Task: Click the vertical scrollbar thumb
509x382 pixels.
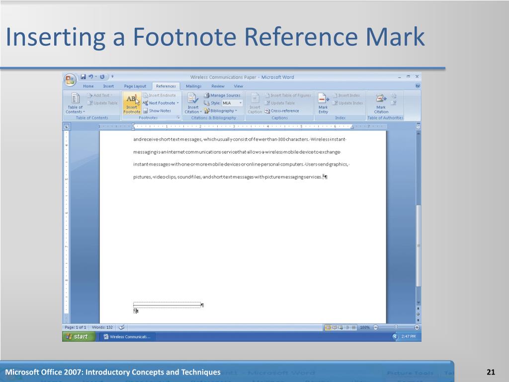Action: click(418, 245)
